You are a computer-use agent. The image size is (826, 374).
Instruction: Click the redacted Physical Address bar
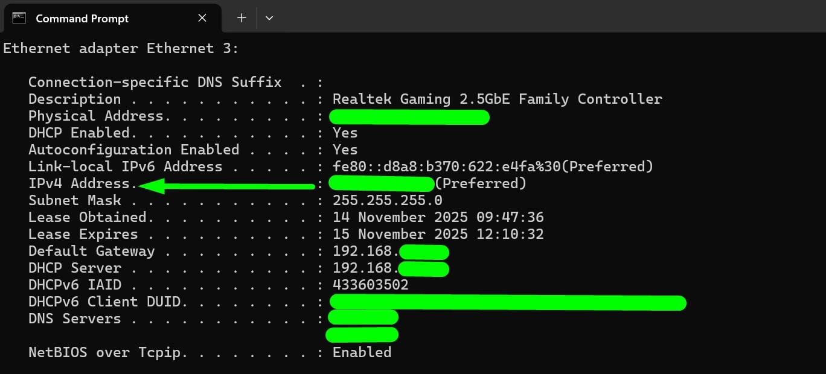point(409,117)
